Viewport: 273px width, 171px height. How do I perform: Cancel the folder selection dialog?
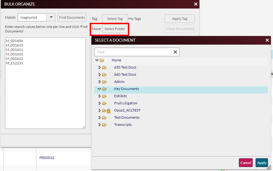[246, 163]
